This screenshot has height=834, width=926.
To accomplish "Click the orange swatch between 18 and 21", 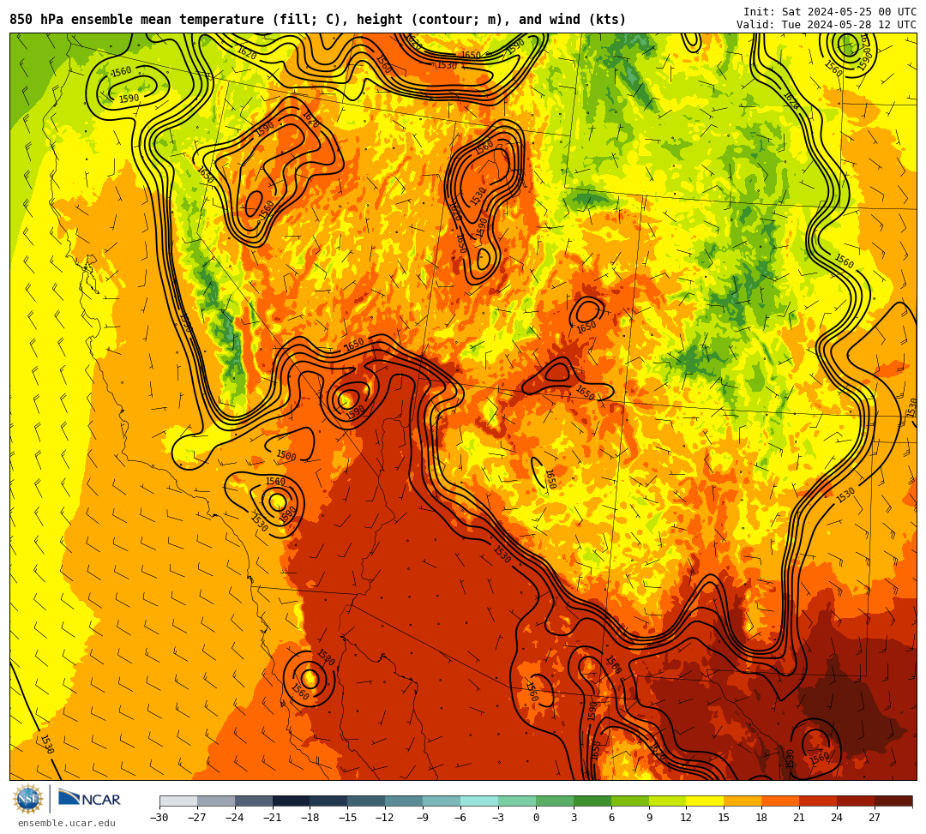I will [780, 801].
